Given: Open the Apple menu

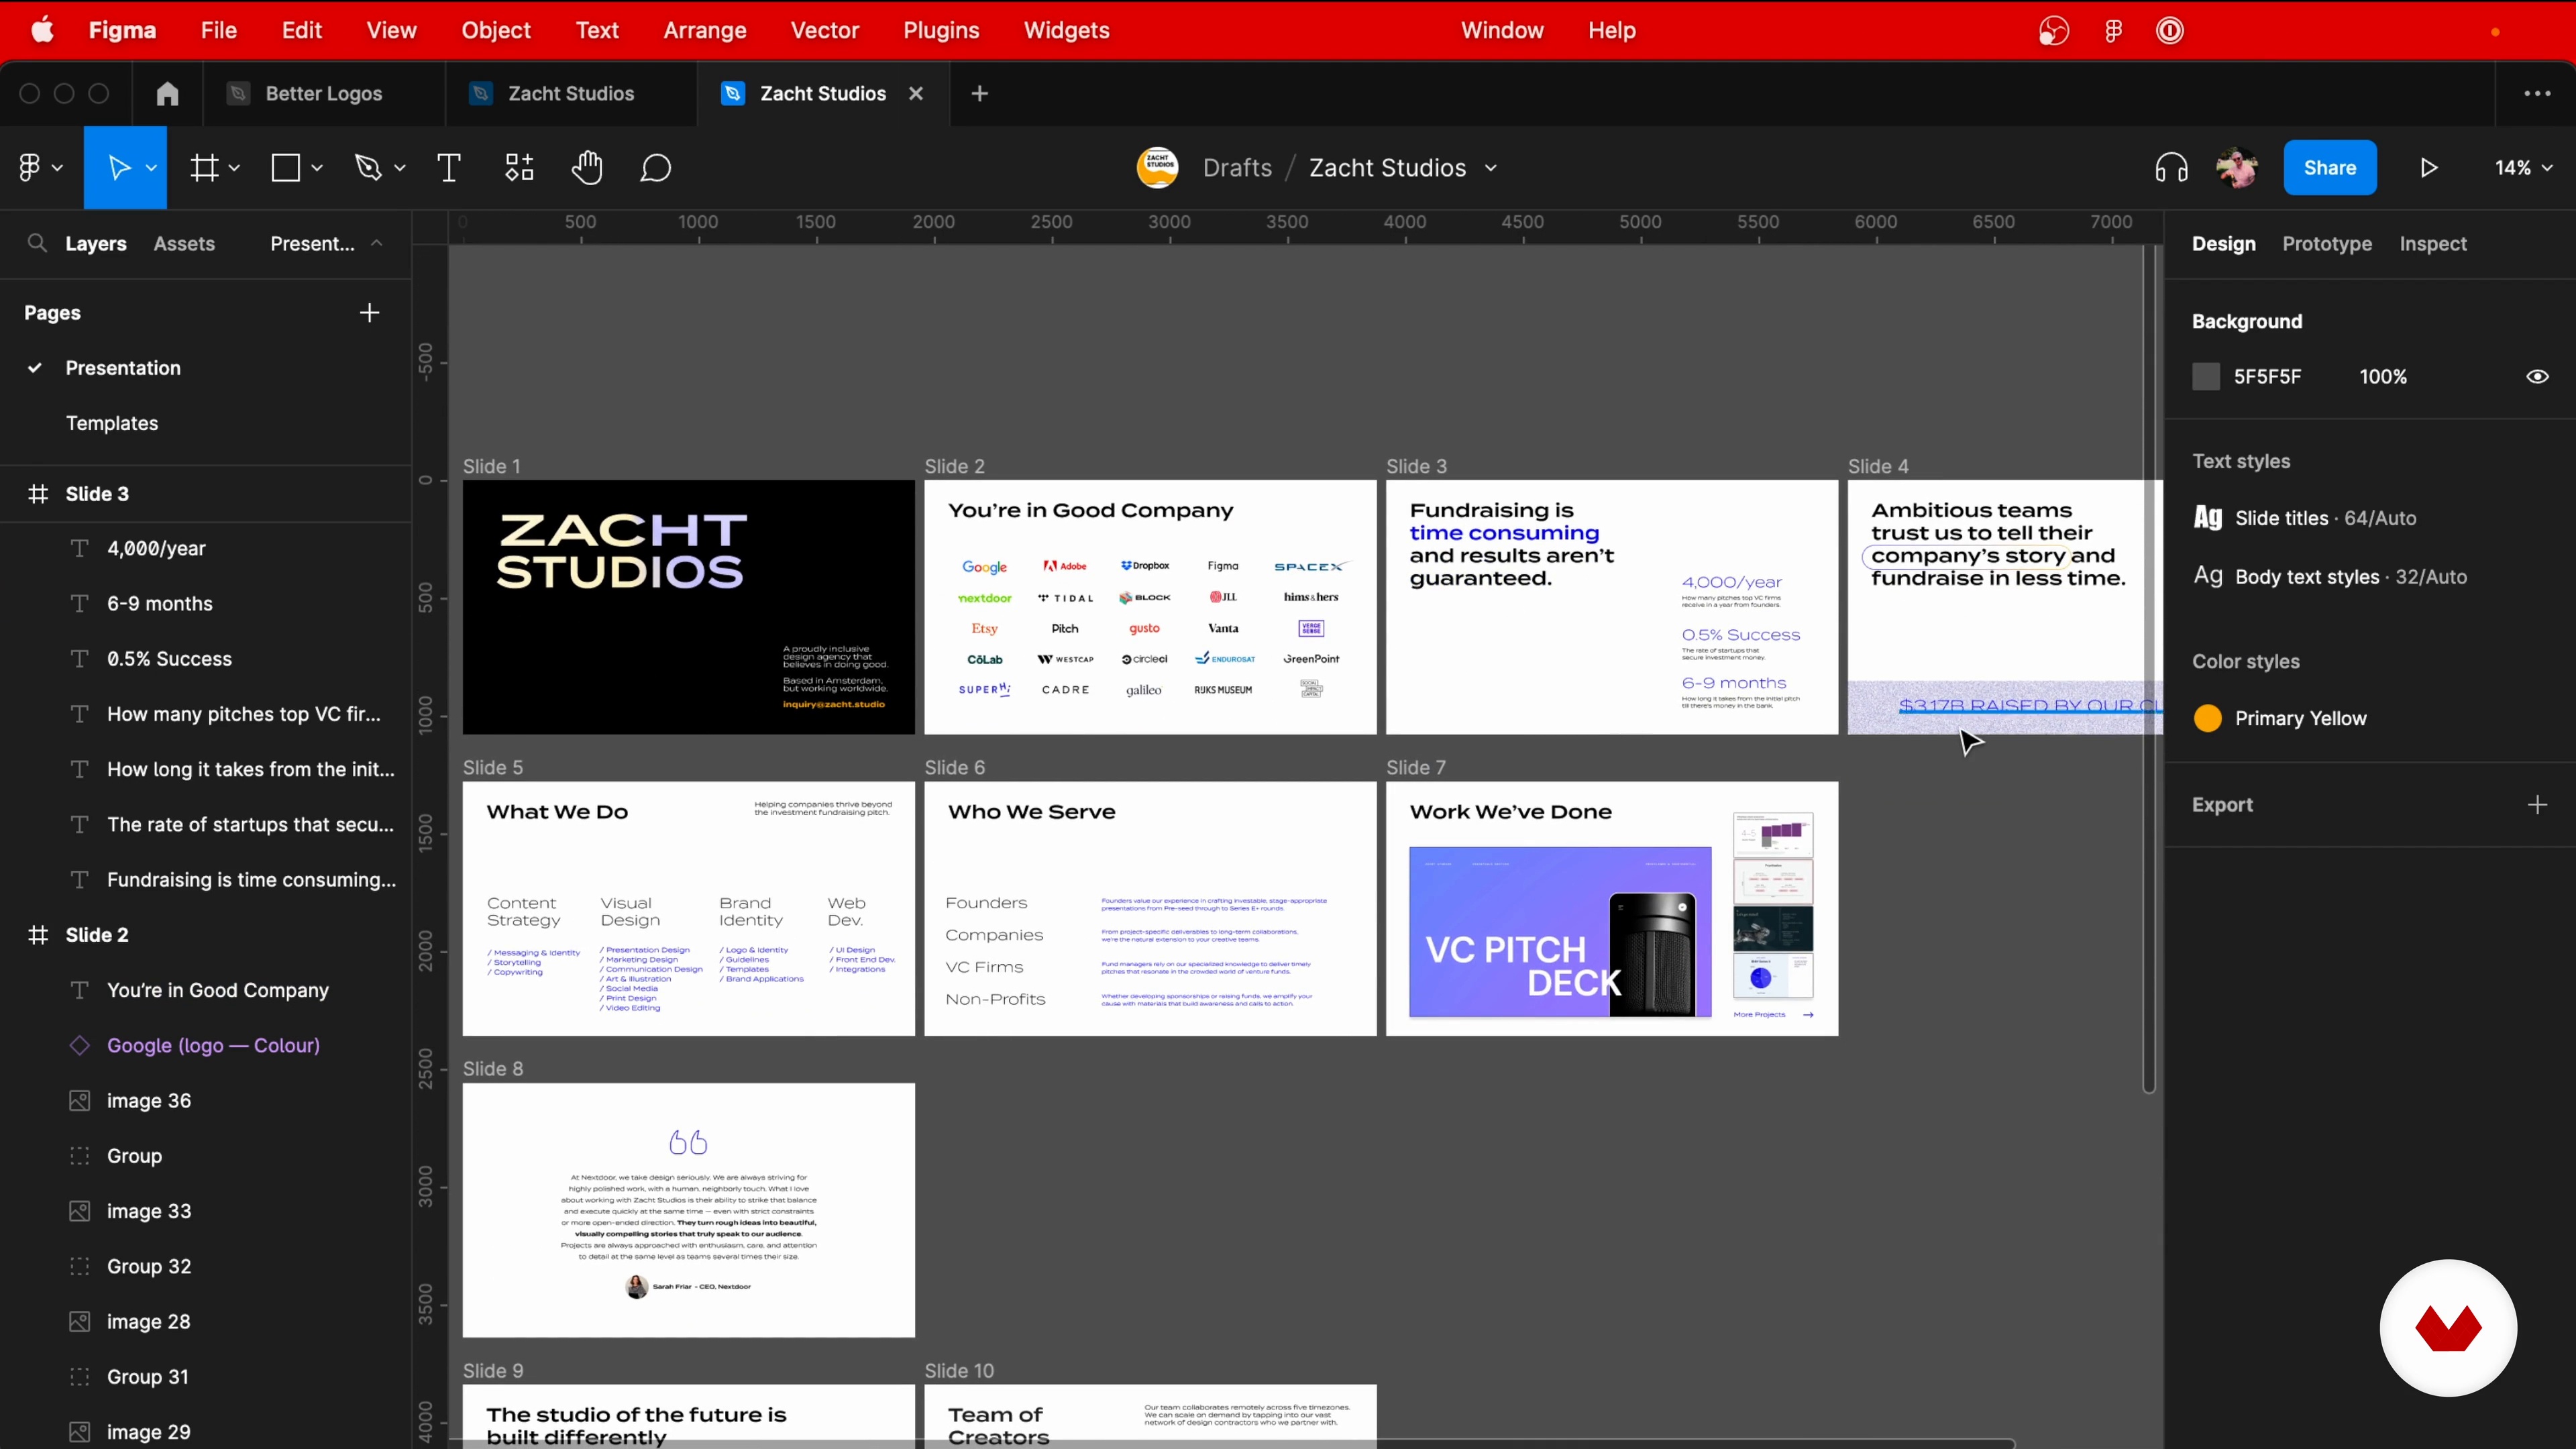Looking at the screenshot, I should (42, 31).
